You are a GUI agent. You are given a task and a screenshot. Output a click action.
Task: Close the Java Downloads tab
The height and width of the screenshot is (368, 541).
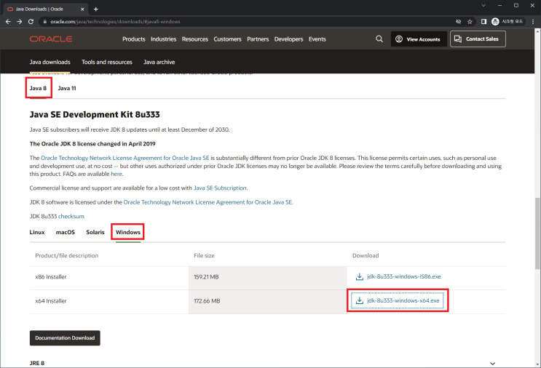pyautogui.click(x=82, y=9)
